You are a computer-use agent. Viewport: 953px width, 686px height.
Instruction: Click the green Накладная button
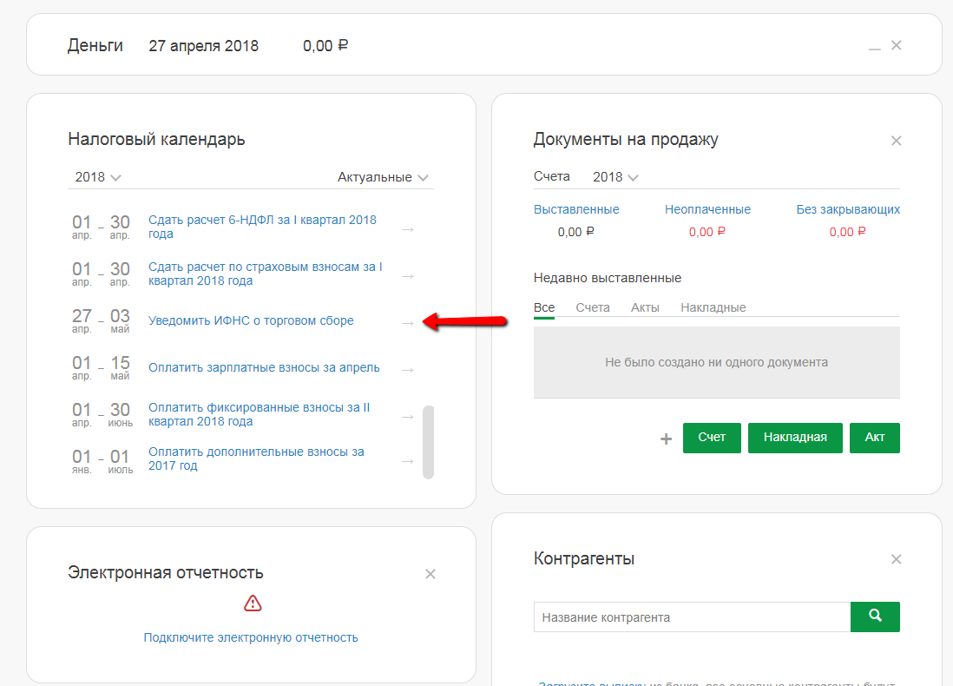pos(795,438)
